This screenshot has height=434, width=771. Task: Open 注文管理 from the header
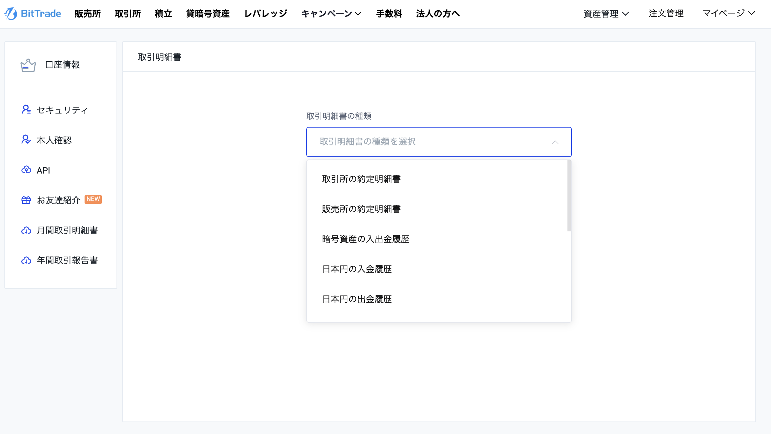(666, 13)
